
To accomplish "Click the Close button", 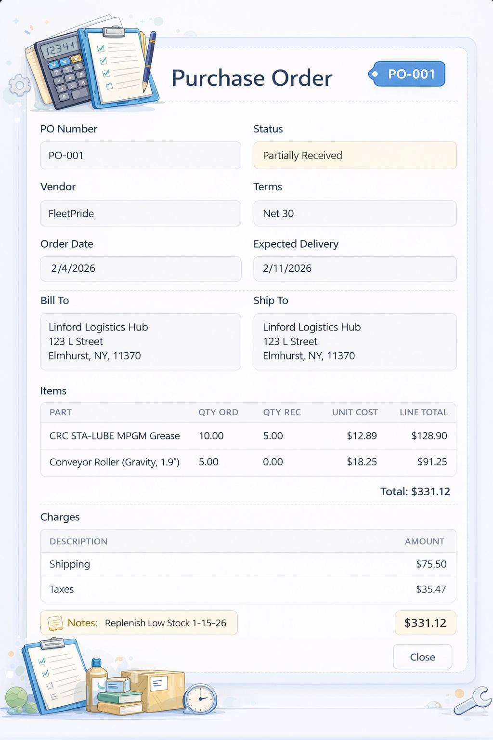I will coord(422,657).
